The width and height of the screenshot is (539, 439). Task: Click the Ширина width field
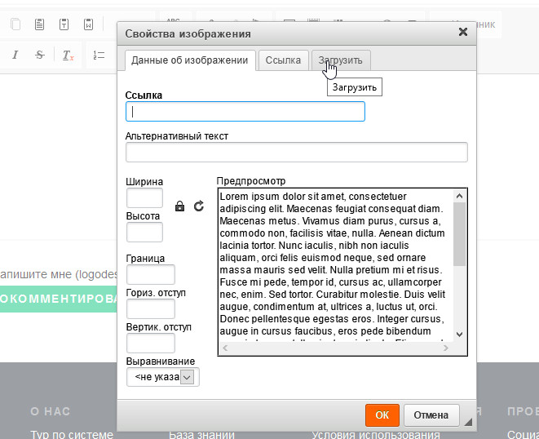pos(144,198)
